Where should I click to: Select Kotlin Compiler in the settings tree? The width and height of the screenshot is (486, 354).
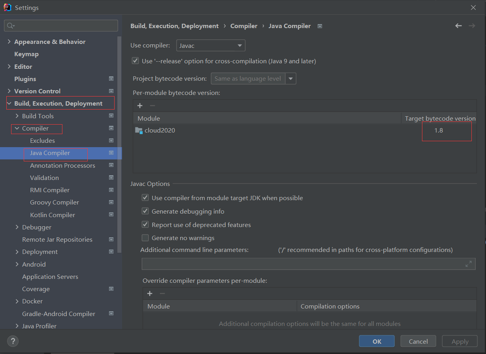point(53,215)
